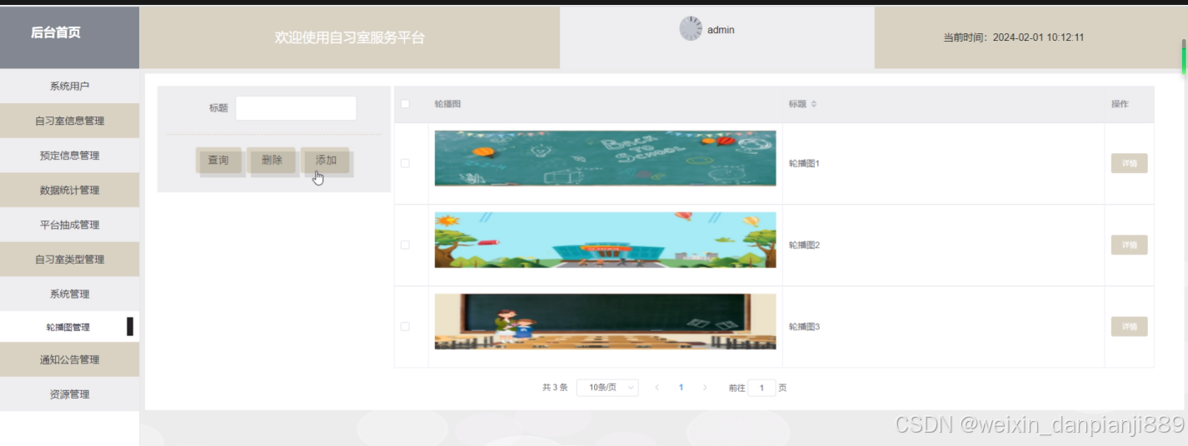This screenshot has height=446, width=1188.
Task: Click the 当前时间 timestamp text
Action: (1013, 37)
